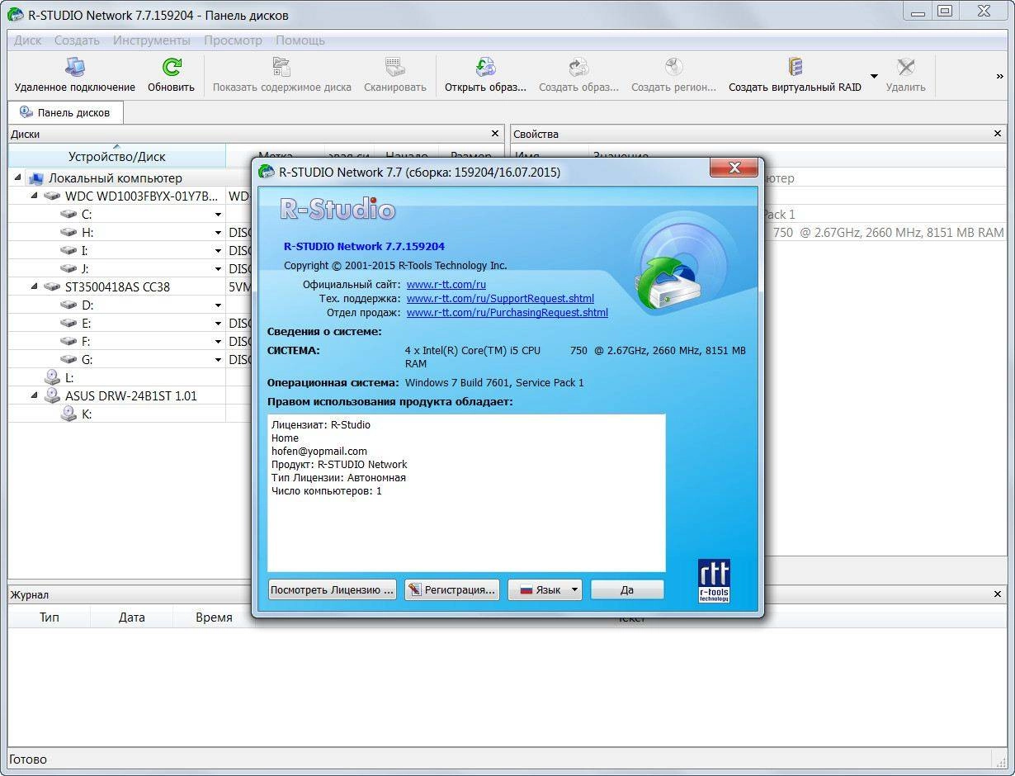Select the ASUS DRW-24B1ST optical drive icon
Image resolution: width=1015 pixels, height=776 pixels.
[x=52, y=395]
